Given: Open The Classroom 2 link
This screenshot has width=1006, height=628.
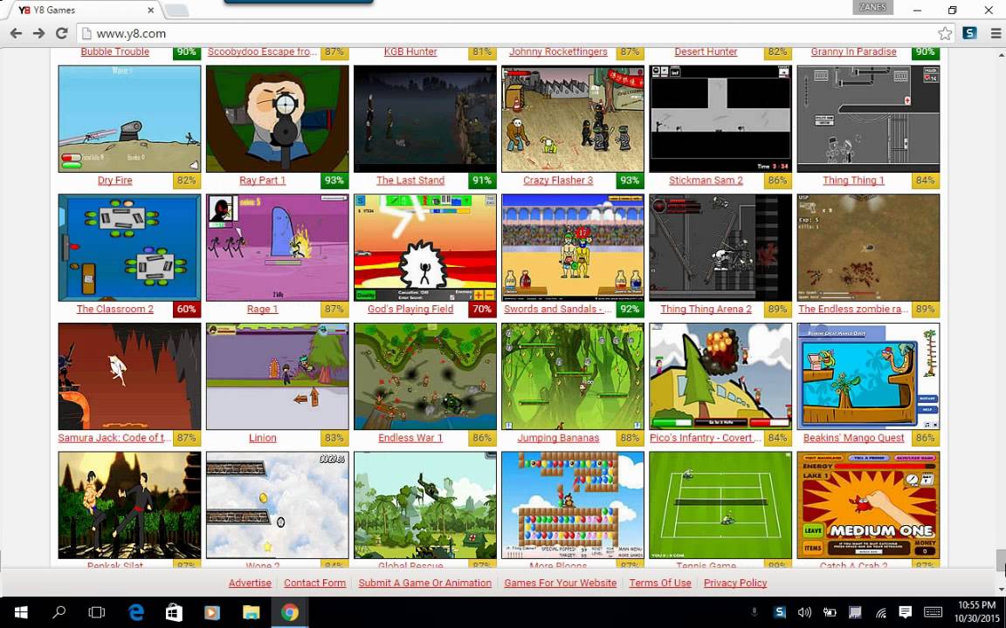Looking at the screenshot, I should pyautogui.click(x=115, y=309).
